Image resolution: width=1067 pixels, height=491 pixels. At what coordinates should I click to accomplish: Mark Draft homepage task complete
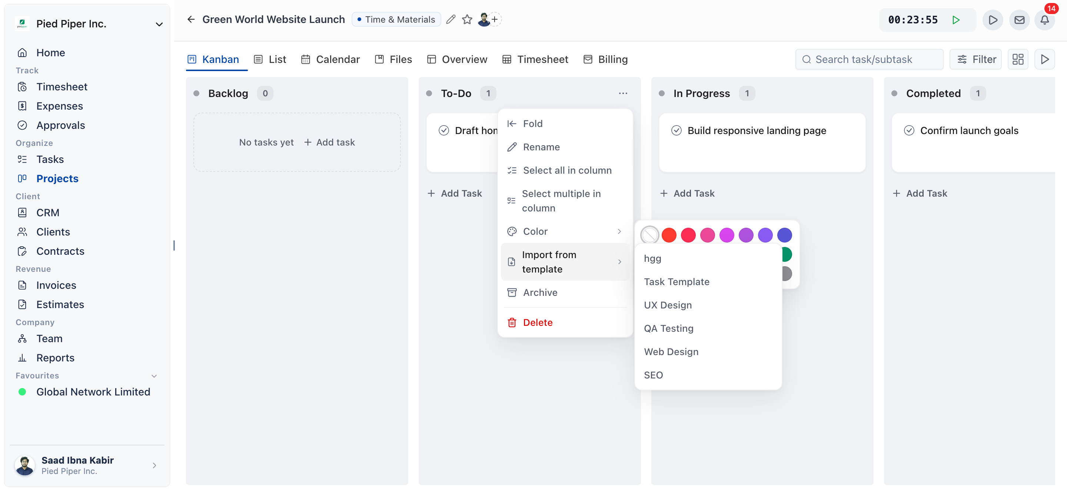tap(443, 130)
